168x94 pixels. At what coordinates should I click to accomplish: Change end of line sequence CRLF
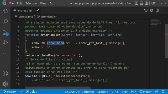[125, 92]
